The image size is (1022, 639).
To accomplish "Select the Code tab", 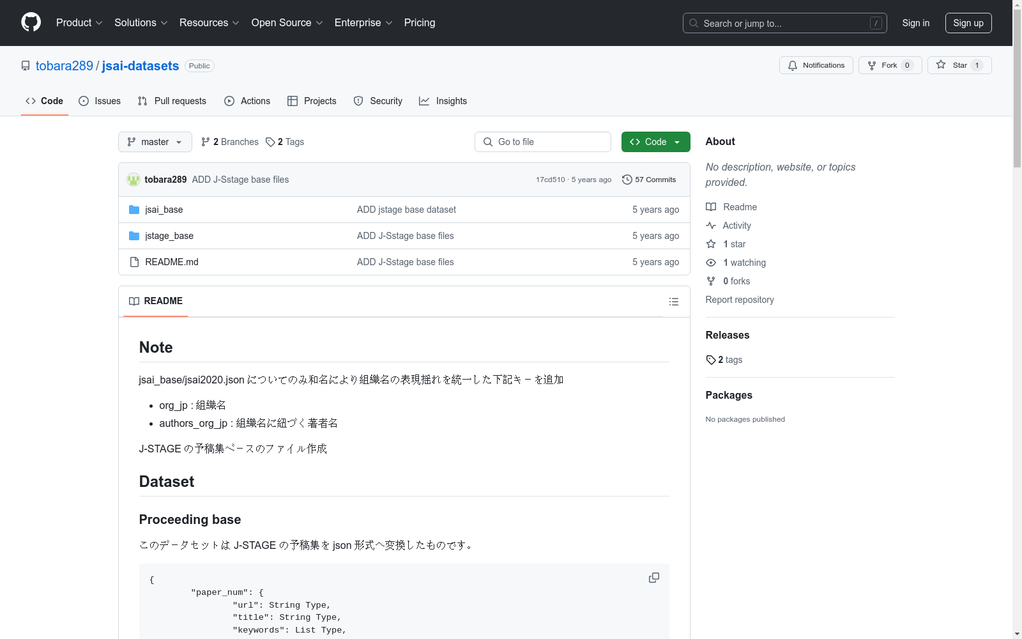I will pyautogui.click(x=45, y=101).
